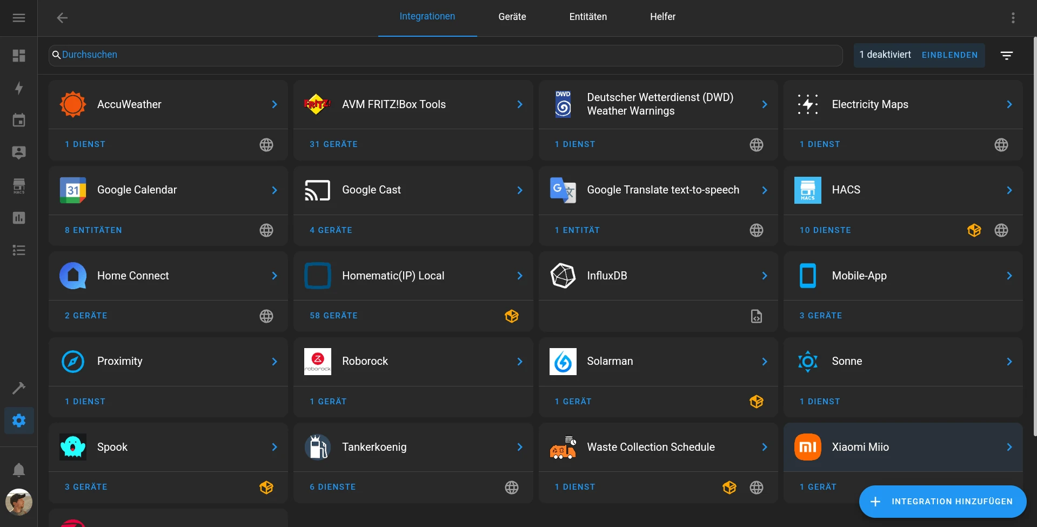This screenshot has width=1037, height=527.
Task: Open 2 GERÄTE link for Home Connect
Action: tap(86, 316)
